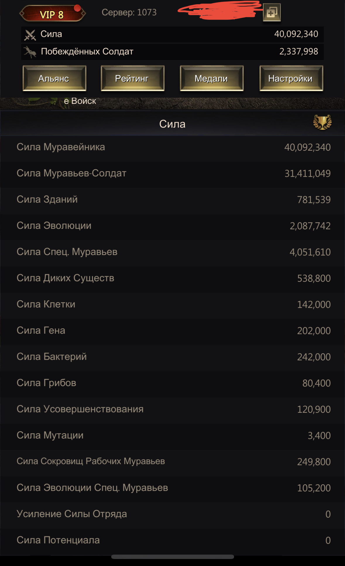
Task: Open the golden trophy ranking icon
Action: 322,122
